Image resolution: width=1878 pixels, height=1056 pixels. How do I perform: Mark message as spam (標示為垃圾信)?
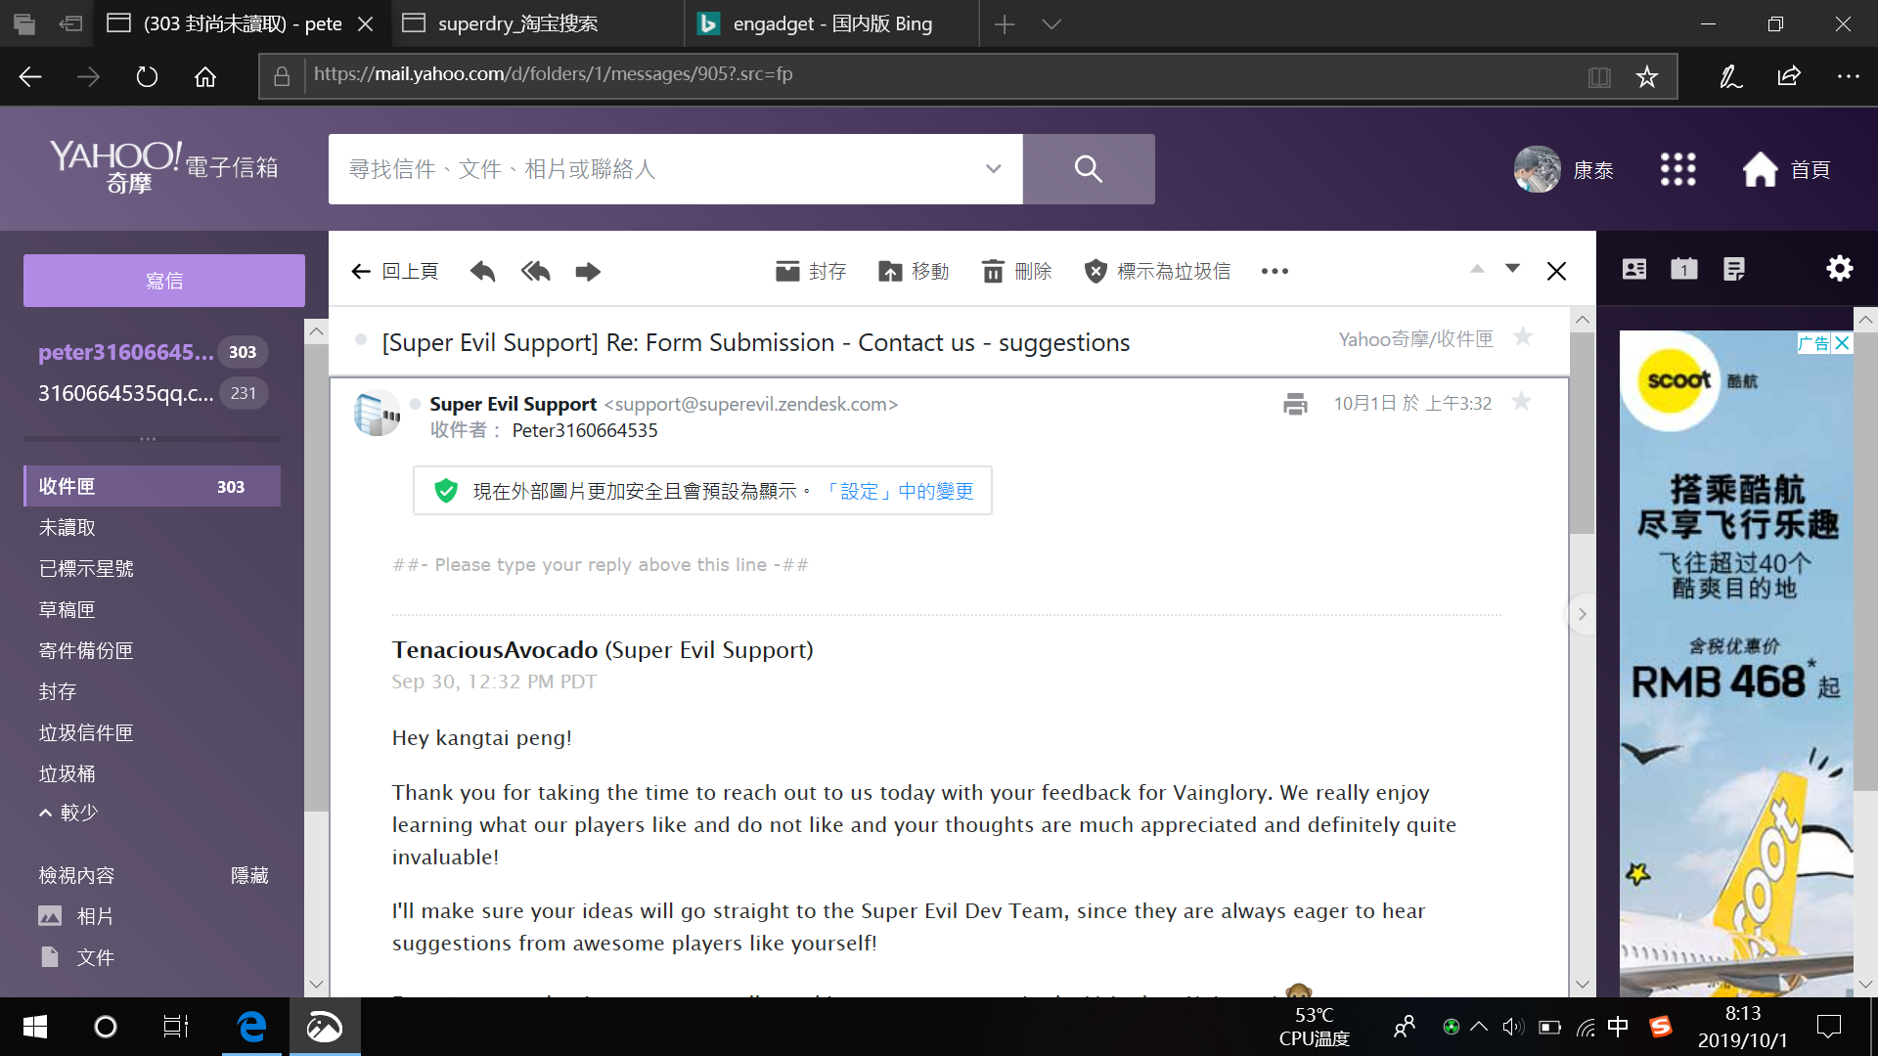tap(1157, 271)
